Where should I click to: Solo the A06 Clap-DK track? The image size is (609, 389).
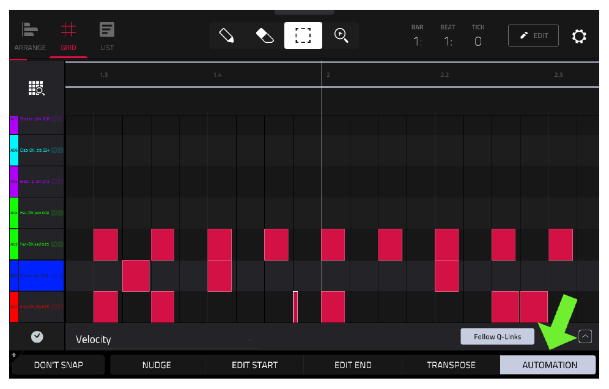click(60, 150)
